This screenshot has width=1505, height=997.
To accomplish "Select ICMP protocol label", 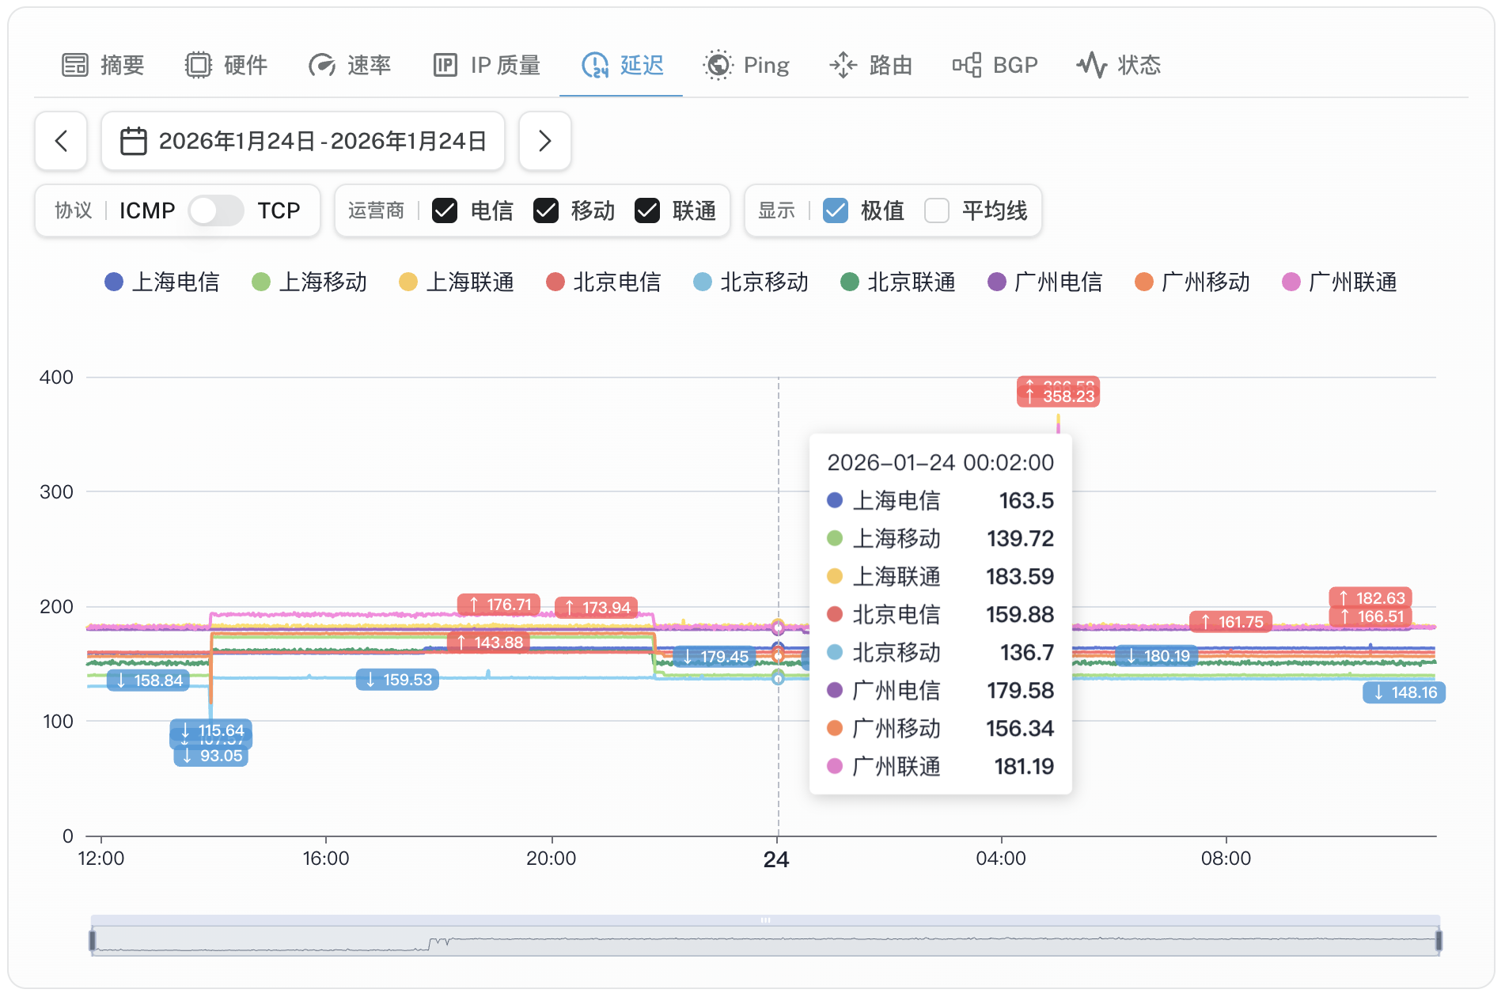I will tap(147, 210).
